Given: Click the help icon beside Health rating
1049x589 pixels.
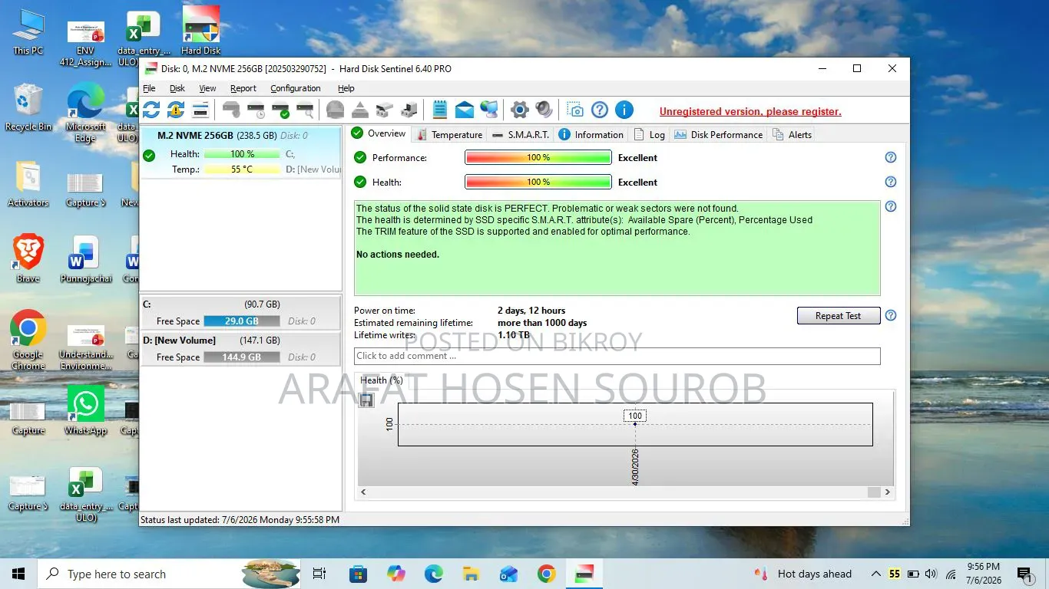Looking at the screenshot, I should point(891,182).
